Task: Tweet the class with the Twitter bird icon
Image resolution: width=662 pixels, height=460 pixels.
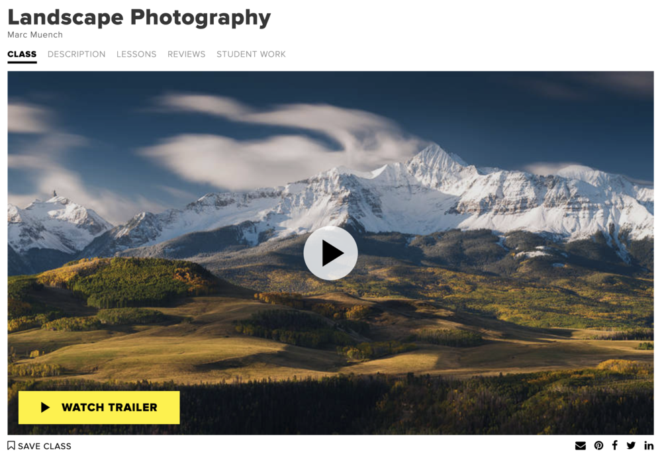Action: point(631,445)
